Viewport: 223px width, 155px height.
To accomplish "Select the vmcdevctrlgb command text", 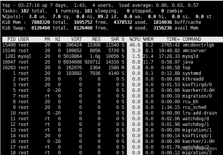I will 198,45.
